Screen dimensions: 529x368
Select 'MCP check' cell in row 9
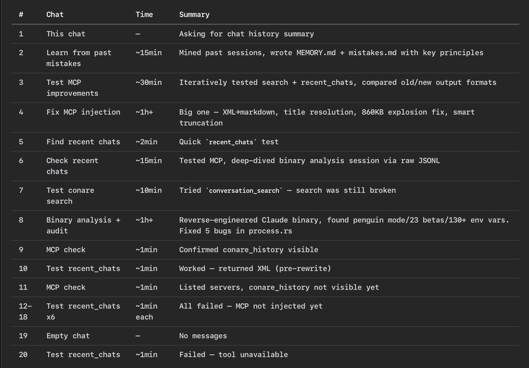(x=66, y=250)
